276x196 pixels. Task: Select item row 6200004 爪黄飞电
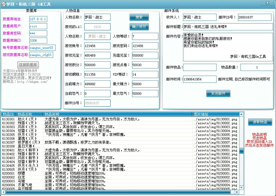click(x=120, y=185)
